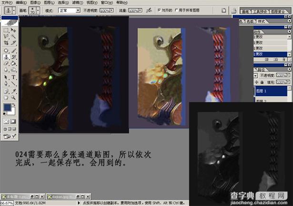Viewport: 293px width, 206px height.
Task: Open the 文件 File menu
Action: coord(7,2)
